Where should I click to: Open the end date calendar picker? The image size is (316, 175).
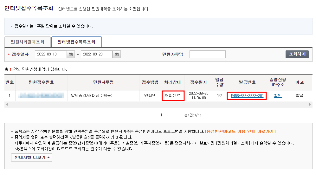pyautogui.click(x=116, y=54)
